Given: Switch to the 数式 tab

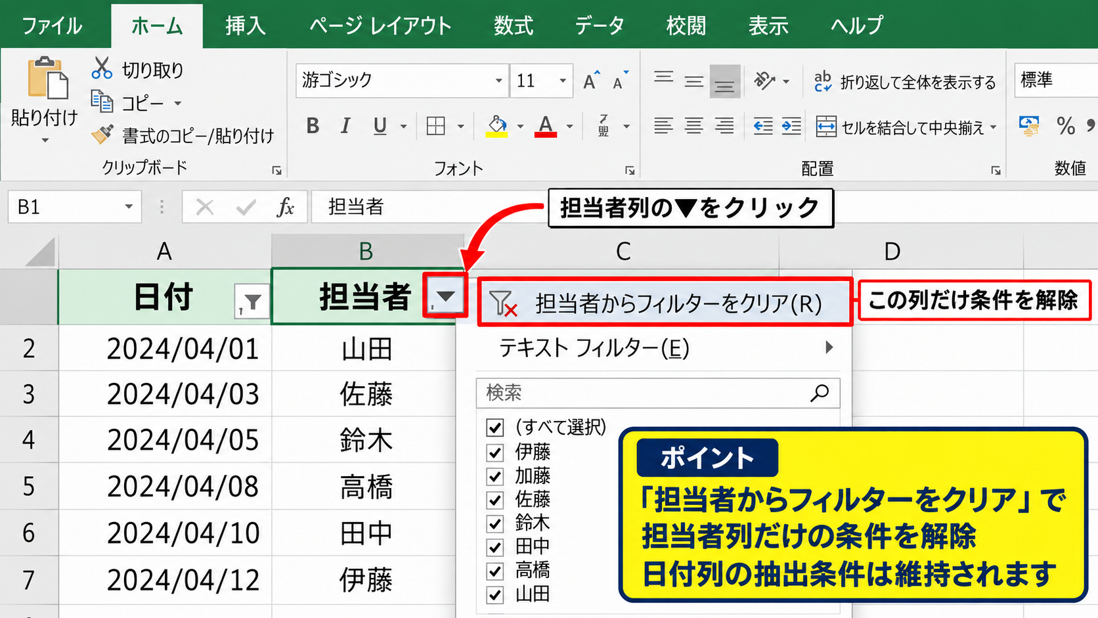Looking at the screenshot, I should 514,26.
